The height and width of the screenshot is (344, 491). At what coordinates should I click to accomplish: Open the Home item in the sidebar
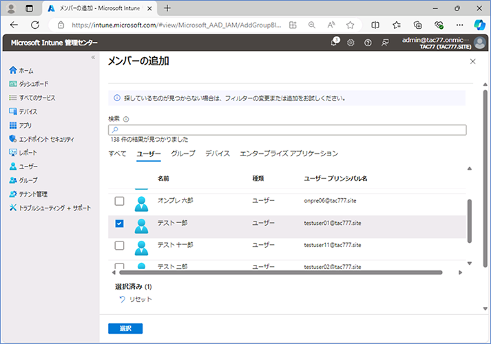[x=21, y=70]
